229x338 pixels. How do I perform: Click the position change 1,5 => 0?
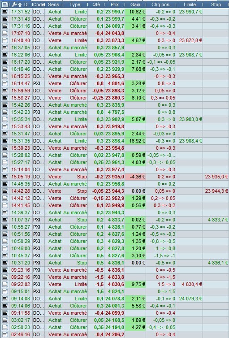[167, 284]
